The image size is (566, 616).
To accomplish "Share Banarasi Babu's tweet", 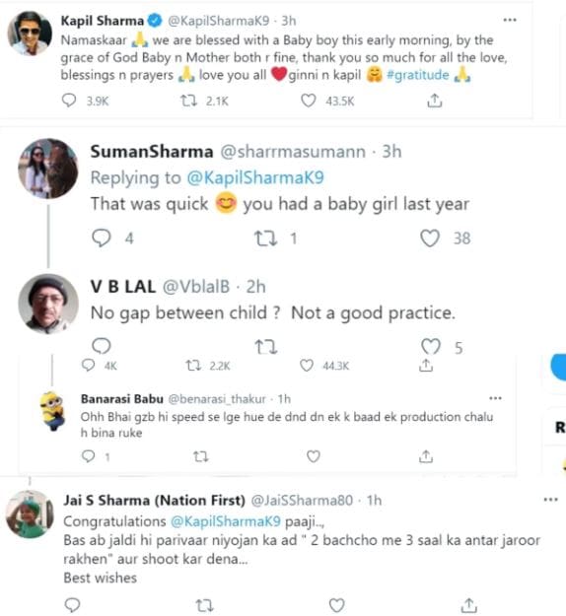I will [x=426, y=456].
